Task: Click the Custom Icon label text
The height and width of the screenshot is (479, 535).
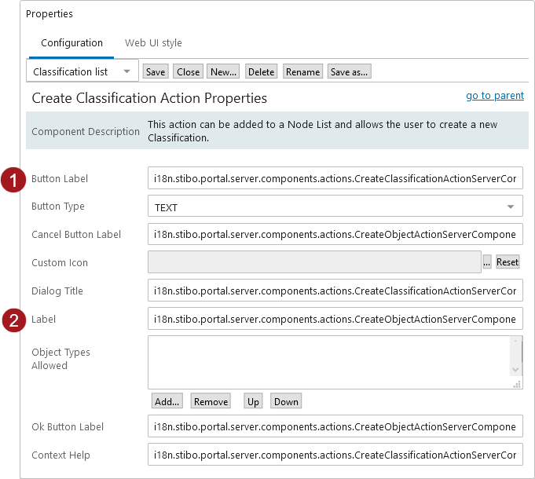Action: [60, 262]
